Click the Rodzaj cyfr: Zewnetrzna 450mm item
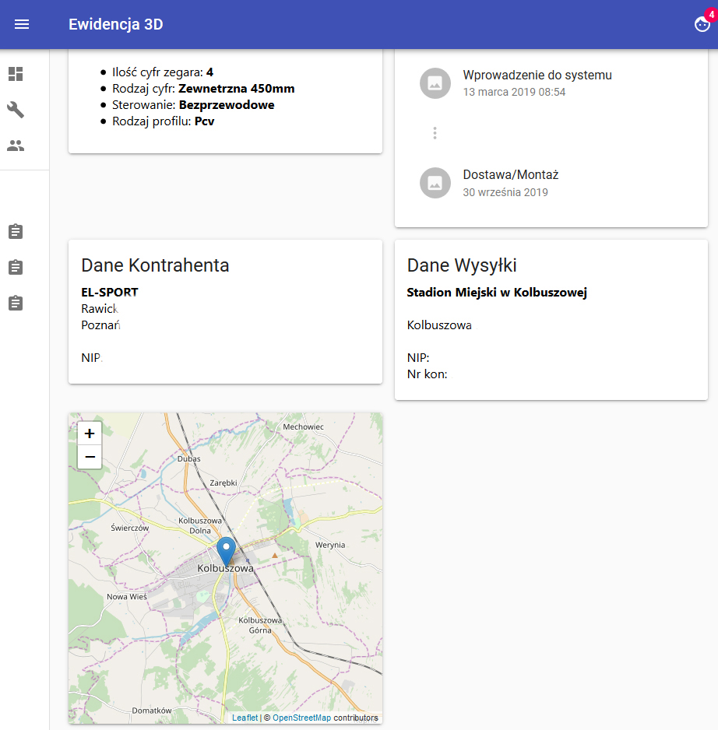This screenshot has height=730, width=718. click(x=203, y=89)
